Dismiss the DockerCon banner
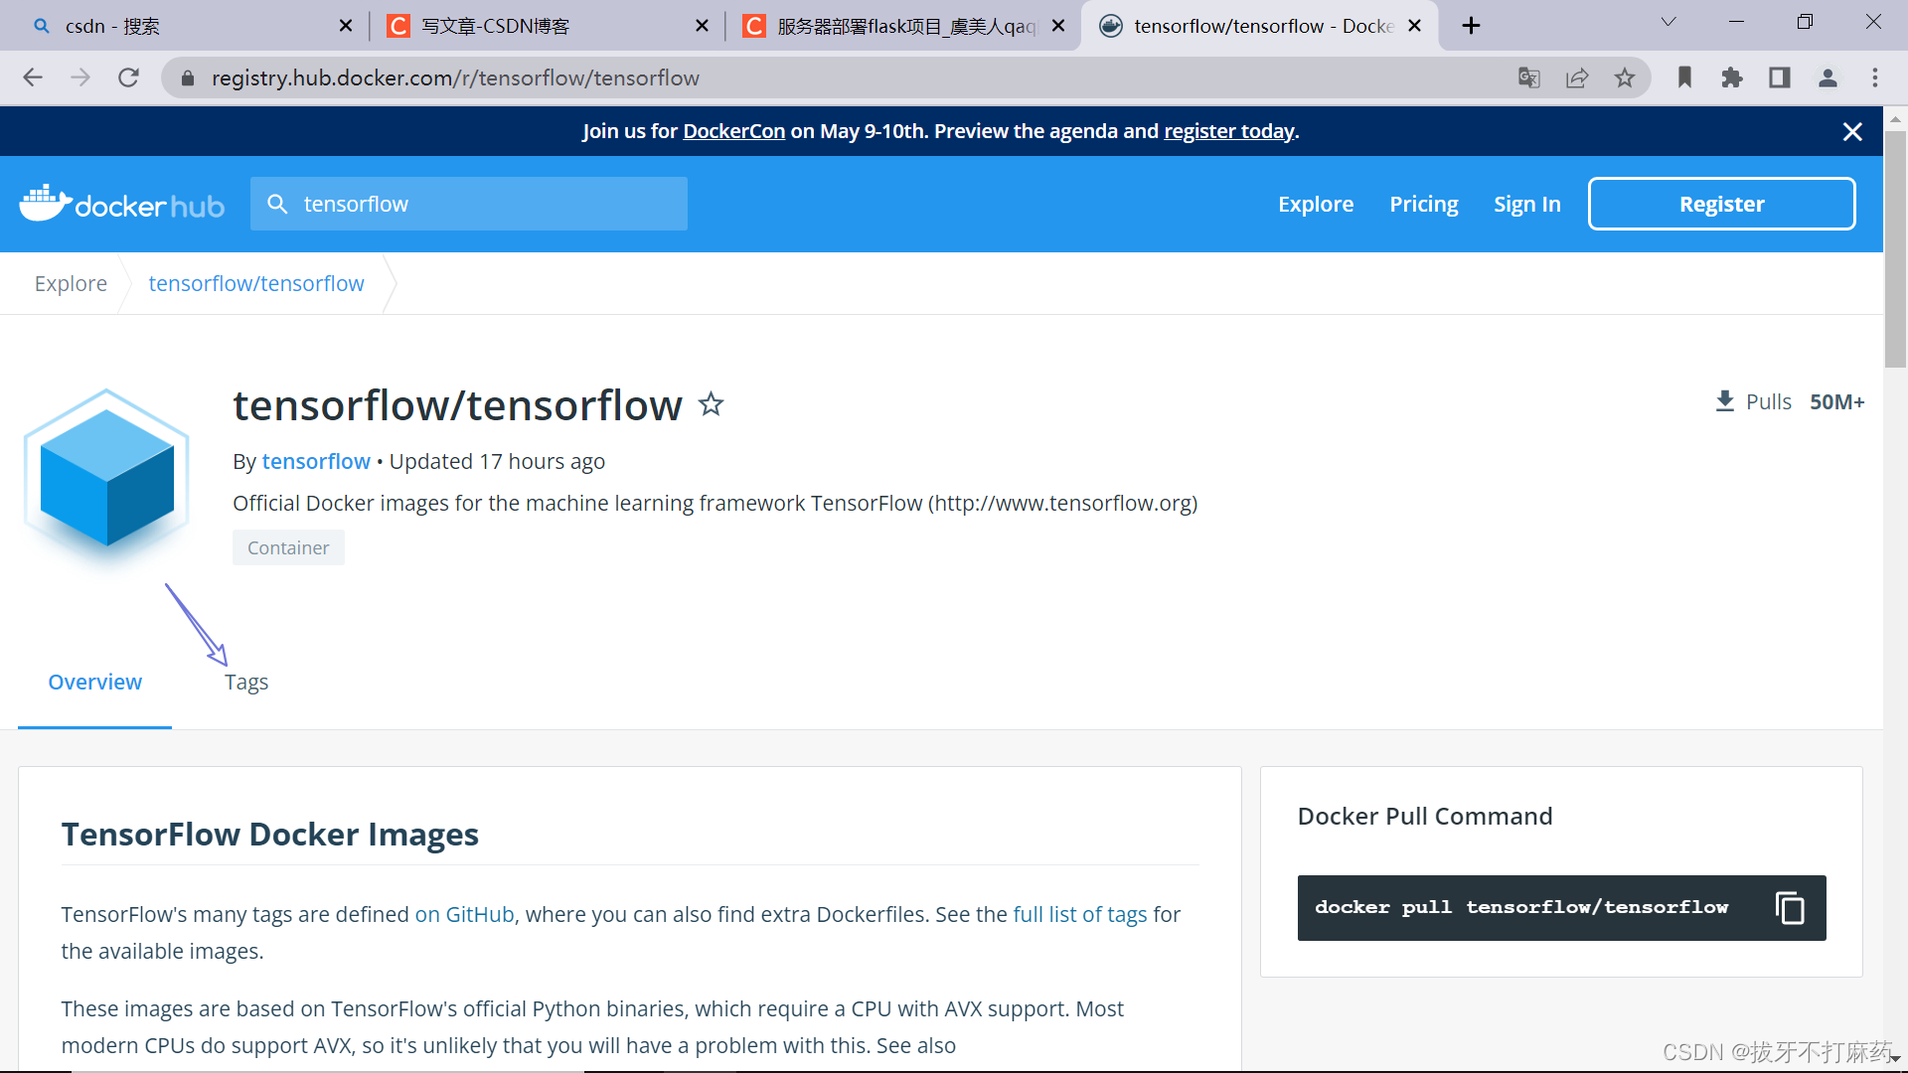 pos(1852,132)
